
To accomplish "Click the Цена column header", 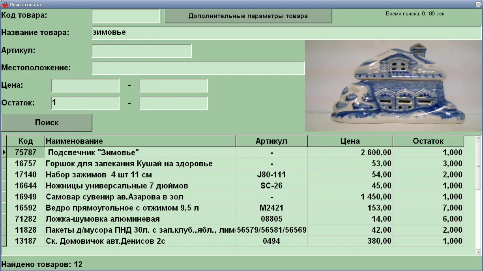I will click(350, 141).
